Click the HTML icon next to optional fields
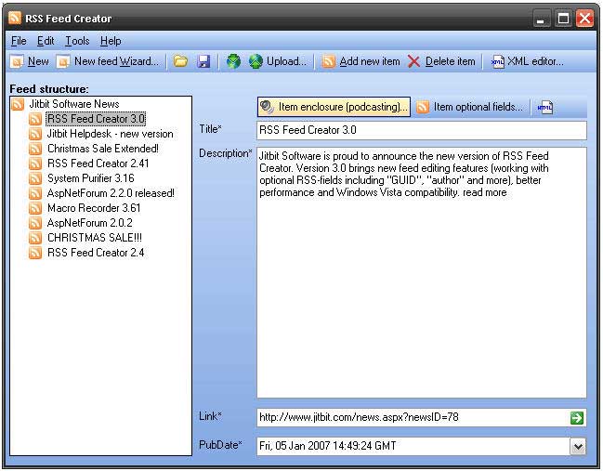This screenshot has height=471, width=603. pos(545,107)
